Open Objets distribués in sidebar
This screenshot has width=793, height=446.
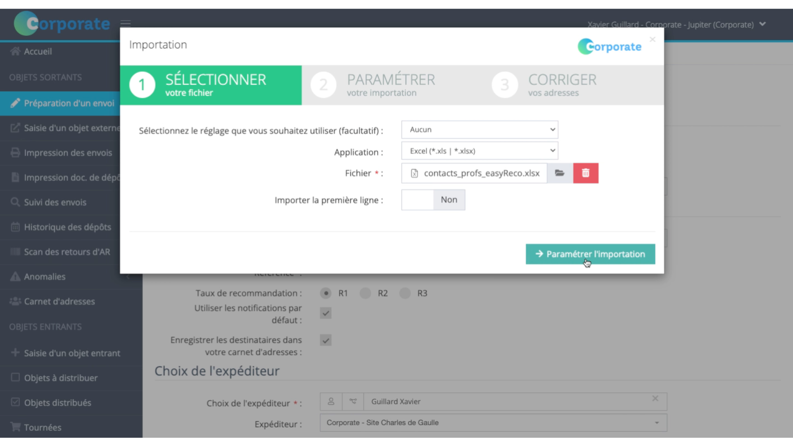tap(71, 403)
